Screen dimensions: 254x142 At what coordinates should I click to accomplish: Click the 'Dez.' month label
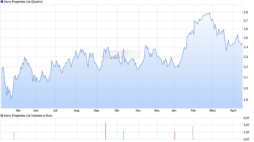[x=157, y=110]
